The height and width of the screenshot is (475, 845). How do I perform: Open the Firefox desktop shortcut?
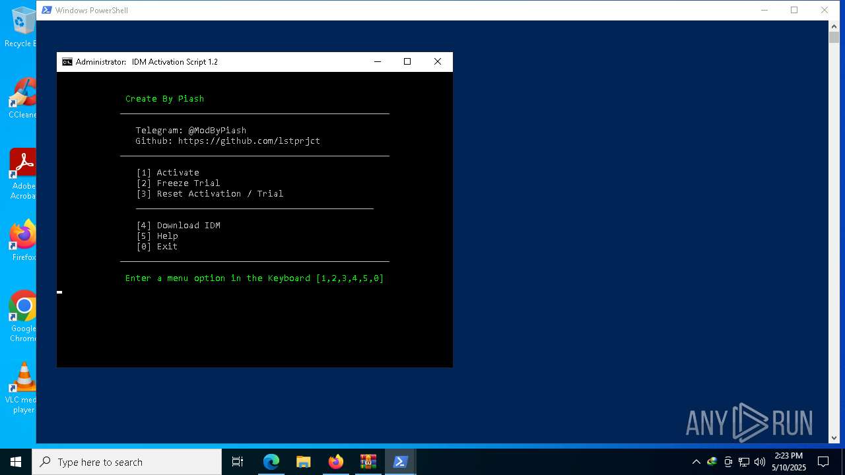(x=22, y=240)
